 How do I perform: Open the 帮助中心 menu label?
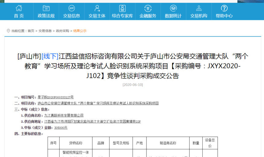224,16
